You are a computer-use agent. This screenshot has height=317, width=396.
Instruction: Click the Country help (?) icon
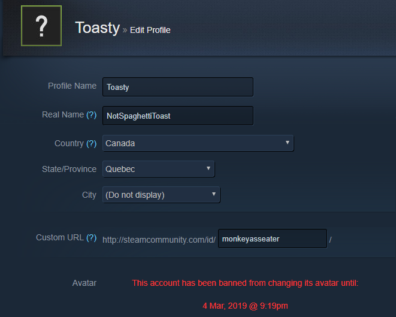(x=92, y=143)
